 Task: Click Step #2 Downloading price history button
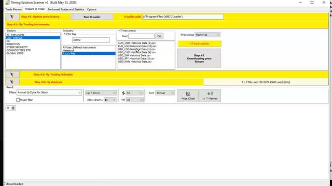199,58
